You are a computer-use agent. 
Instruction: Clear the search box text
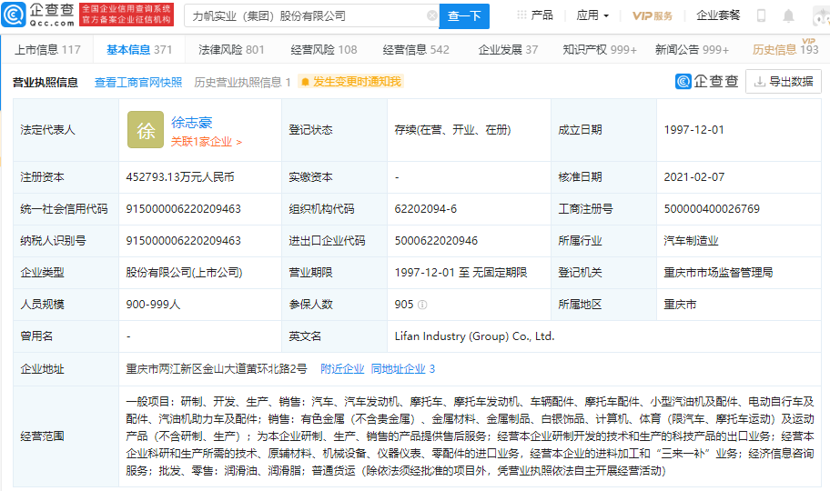coord(431,15)
